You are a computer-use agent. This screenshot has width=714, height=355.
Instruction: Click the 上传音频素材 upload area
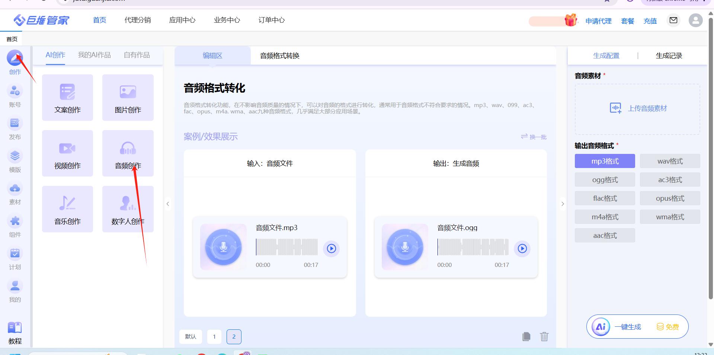637,109
